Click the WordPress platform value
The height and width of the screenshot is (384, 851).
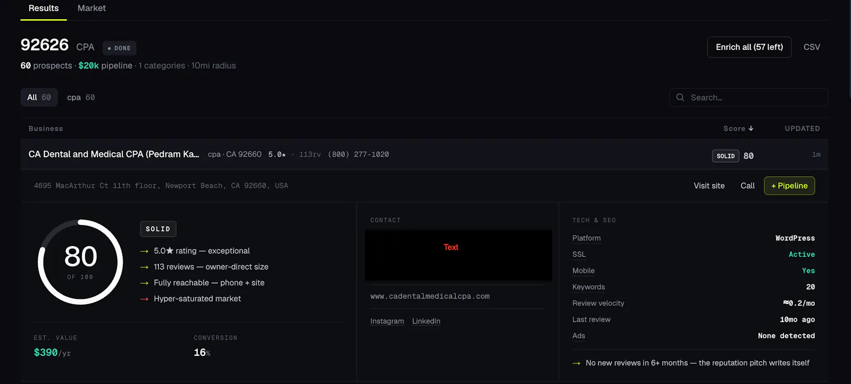795,238
